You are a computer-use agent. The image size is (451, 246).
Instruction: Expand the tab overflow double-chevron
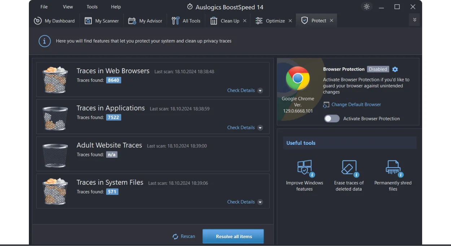point(415,20)
